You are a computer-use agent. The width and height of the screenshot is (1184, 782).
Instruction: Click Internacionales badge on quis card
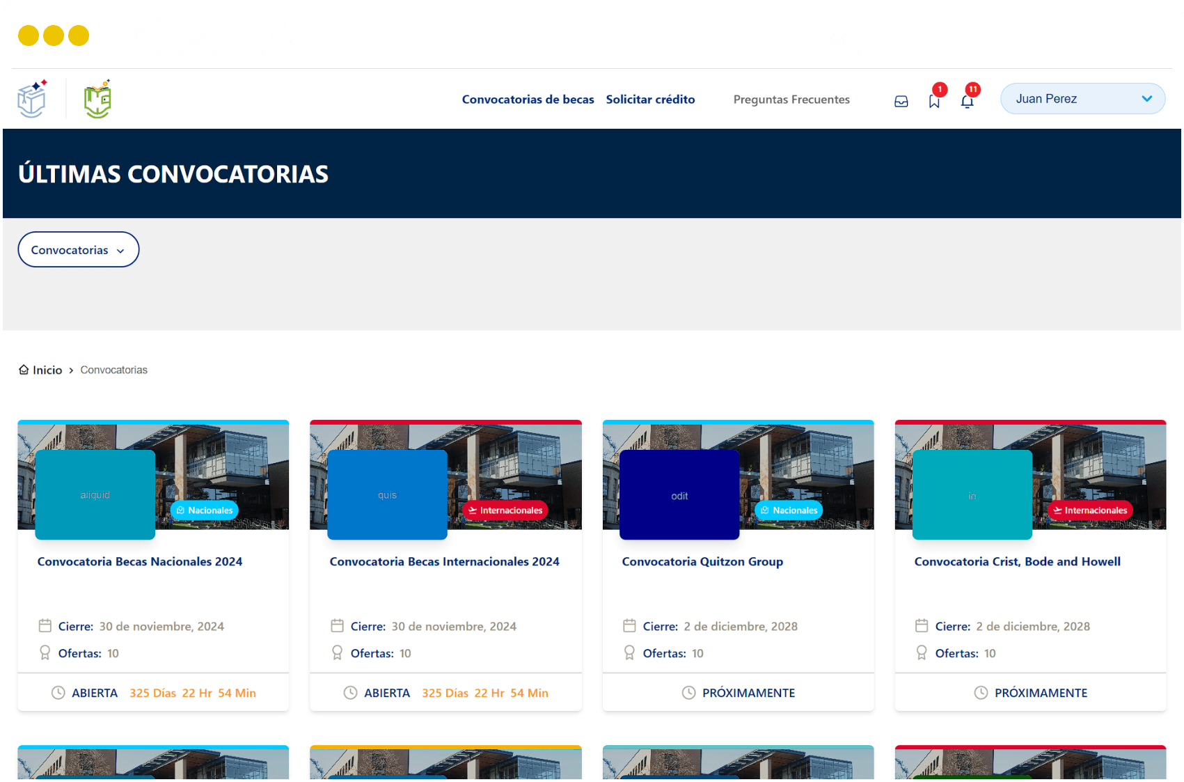505,510
